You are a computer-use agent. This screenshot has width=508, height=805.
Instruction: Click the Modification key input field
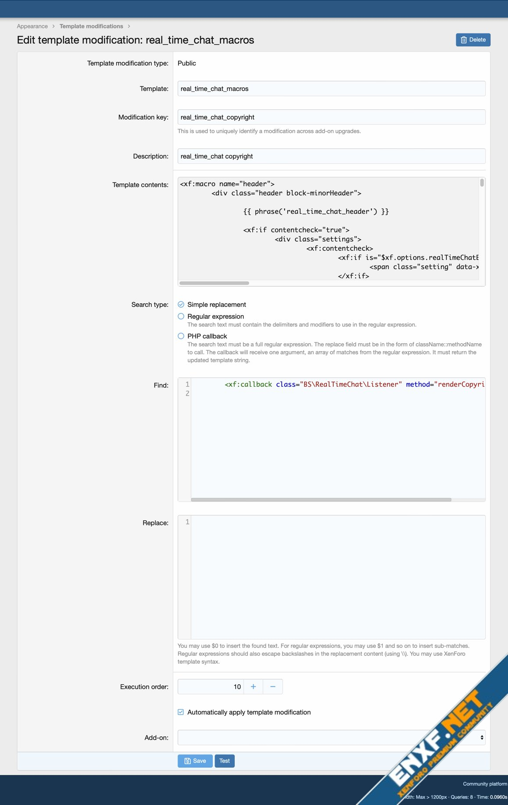331,117
